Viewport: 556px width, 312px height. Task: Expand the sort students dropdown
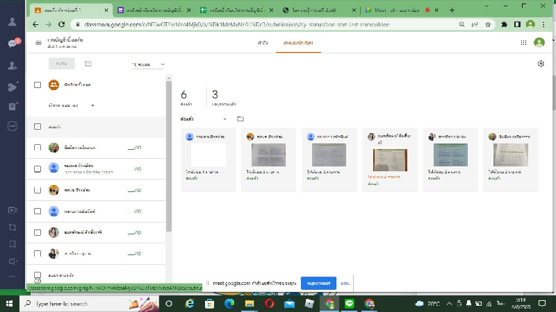tap(72, 105)
